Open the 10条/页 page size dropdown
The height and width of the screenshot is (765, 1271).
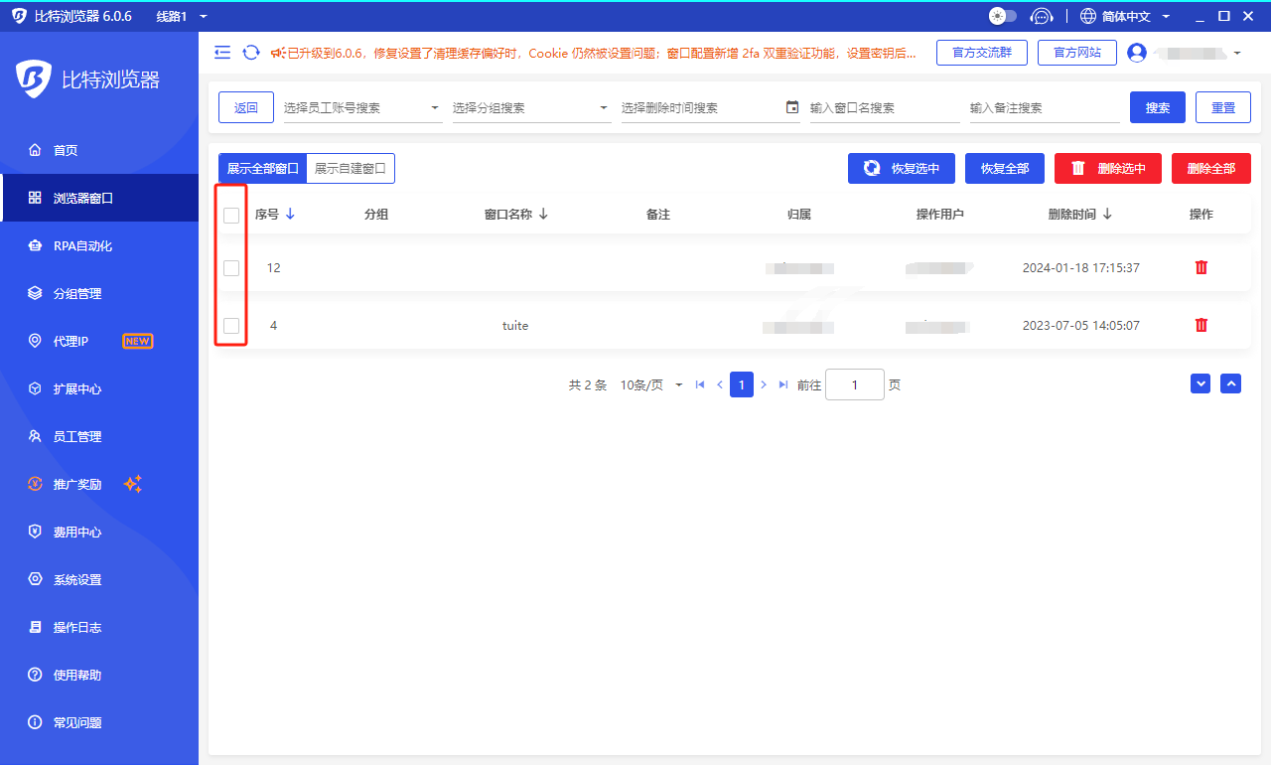pos(651,384)
